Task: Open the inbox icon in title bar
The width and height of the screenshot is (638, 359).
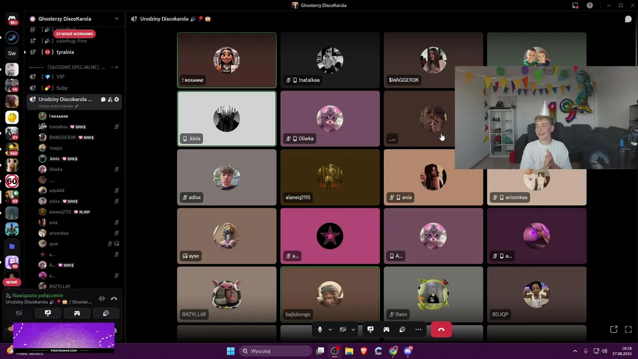Action: (x=575, y=5)
